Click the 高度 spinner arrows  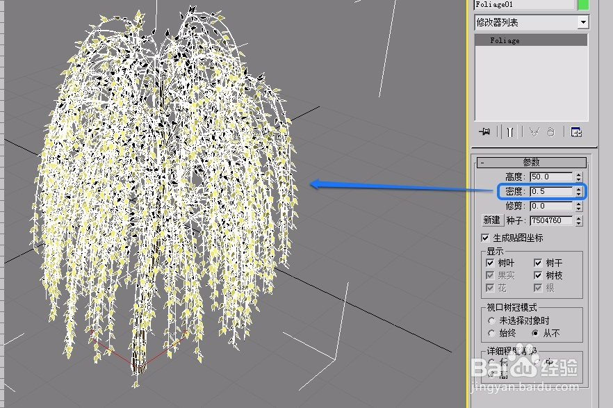(579, 177)
